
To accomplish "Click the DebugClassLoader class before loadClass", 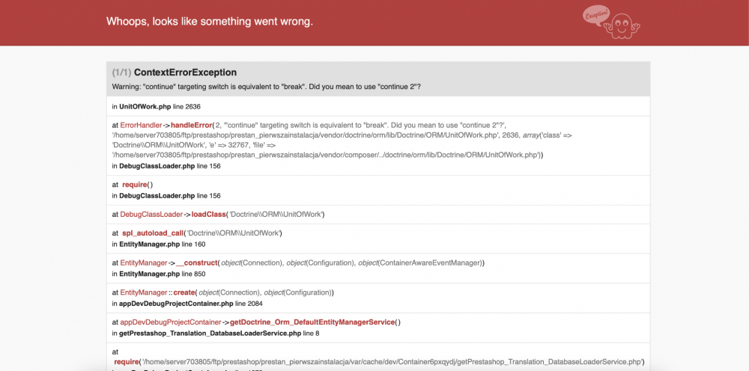I will pyautogui.click(x=151, y=214).
